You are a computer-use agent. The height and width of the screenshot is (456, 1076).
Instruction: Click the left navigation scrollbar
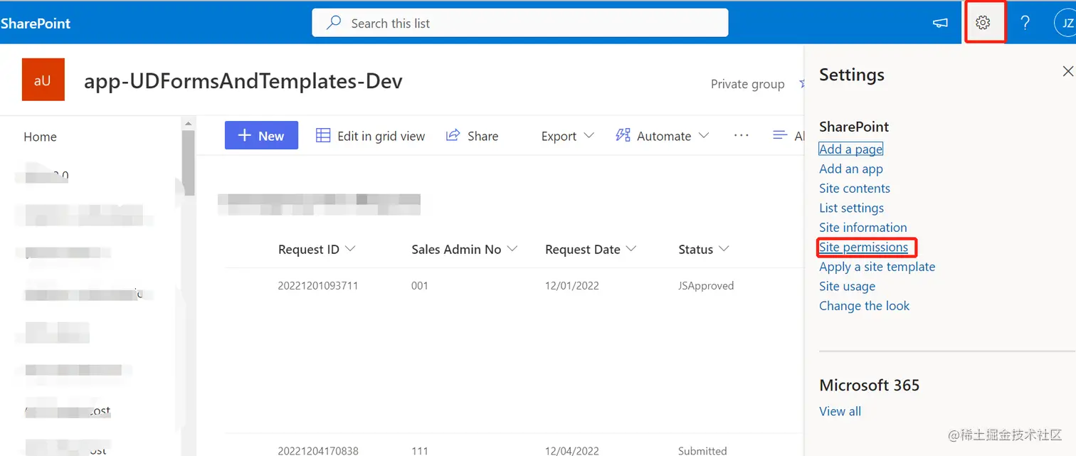coord(189,164)
